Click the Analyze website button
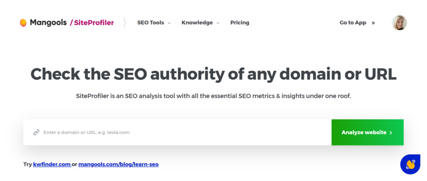 click(x=367, y=132)
